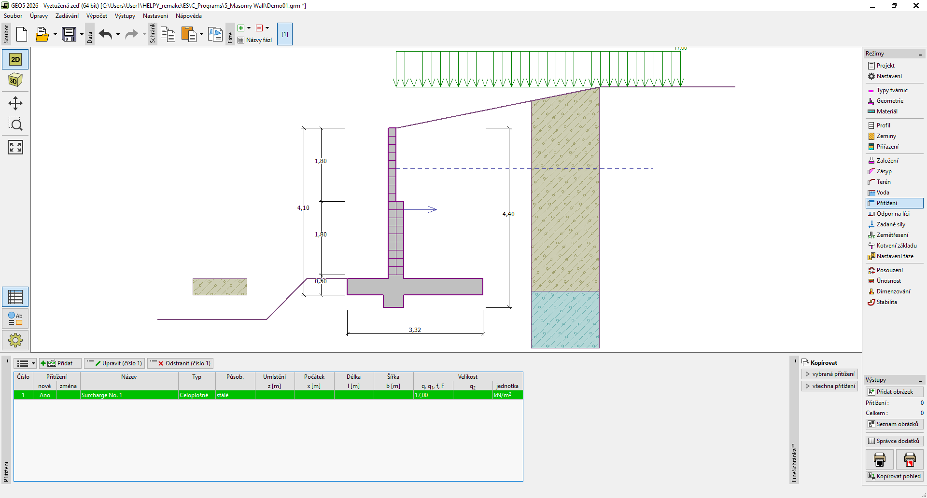Activate the zoom region magnifier tool
Screen dimensions: 927x498
[15, 124]
